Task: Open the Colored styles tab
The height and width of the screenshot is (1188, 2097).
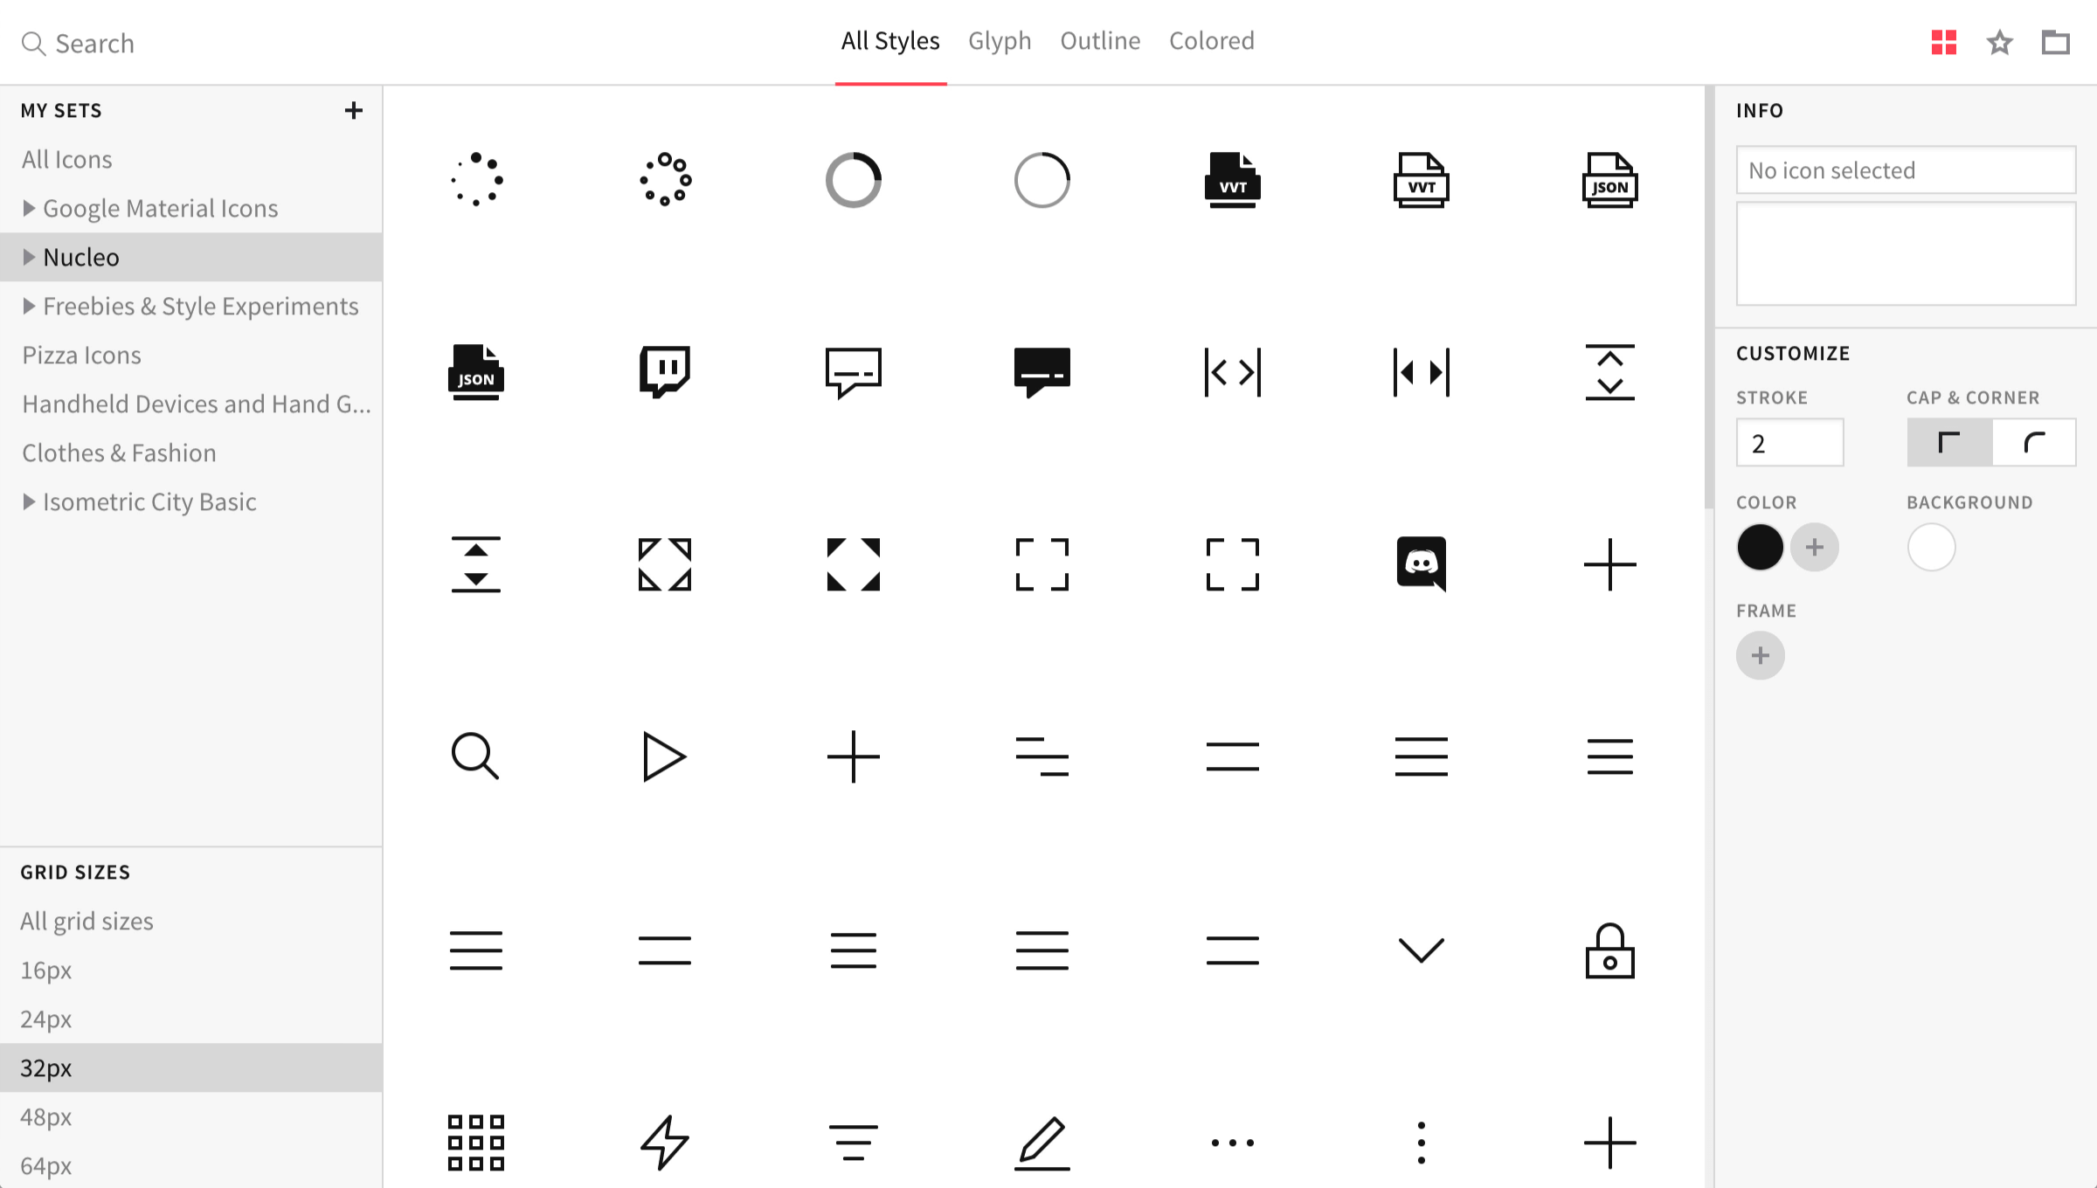Action: point(1211,40)
